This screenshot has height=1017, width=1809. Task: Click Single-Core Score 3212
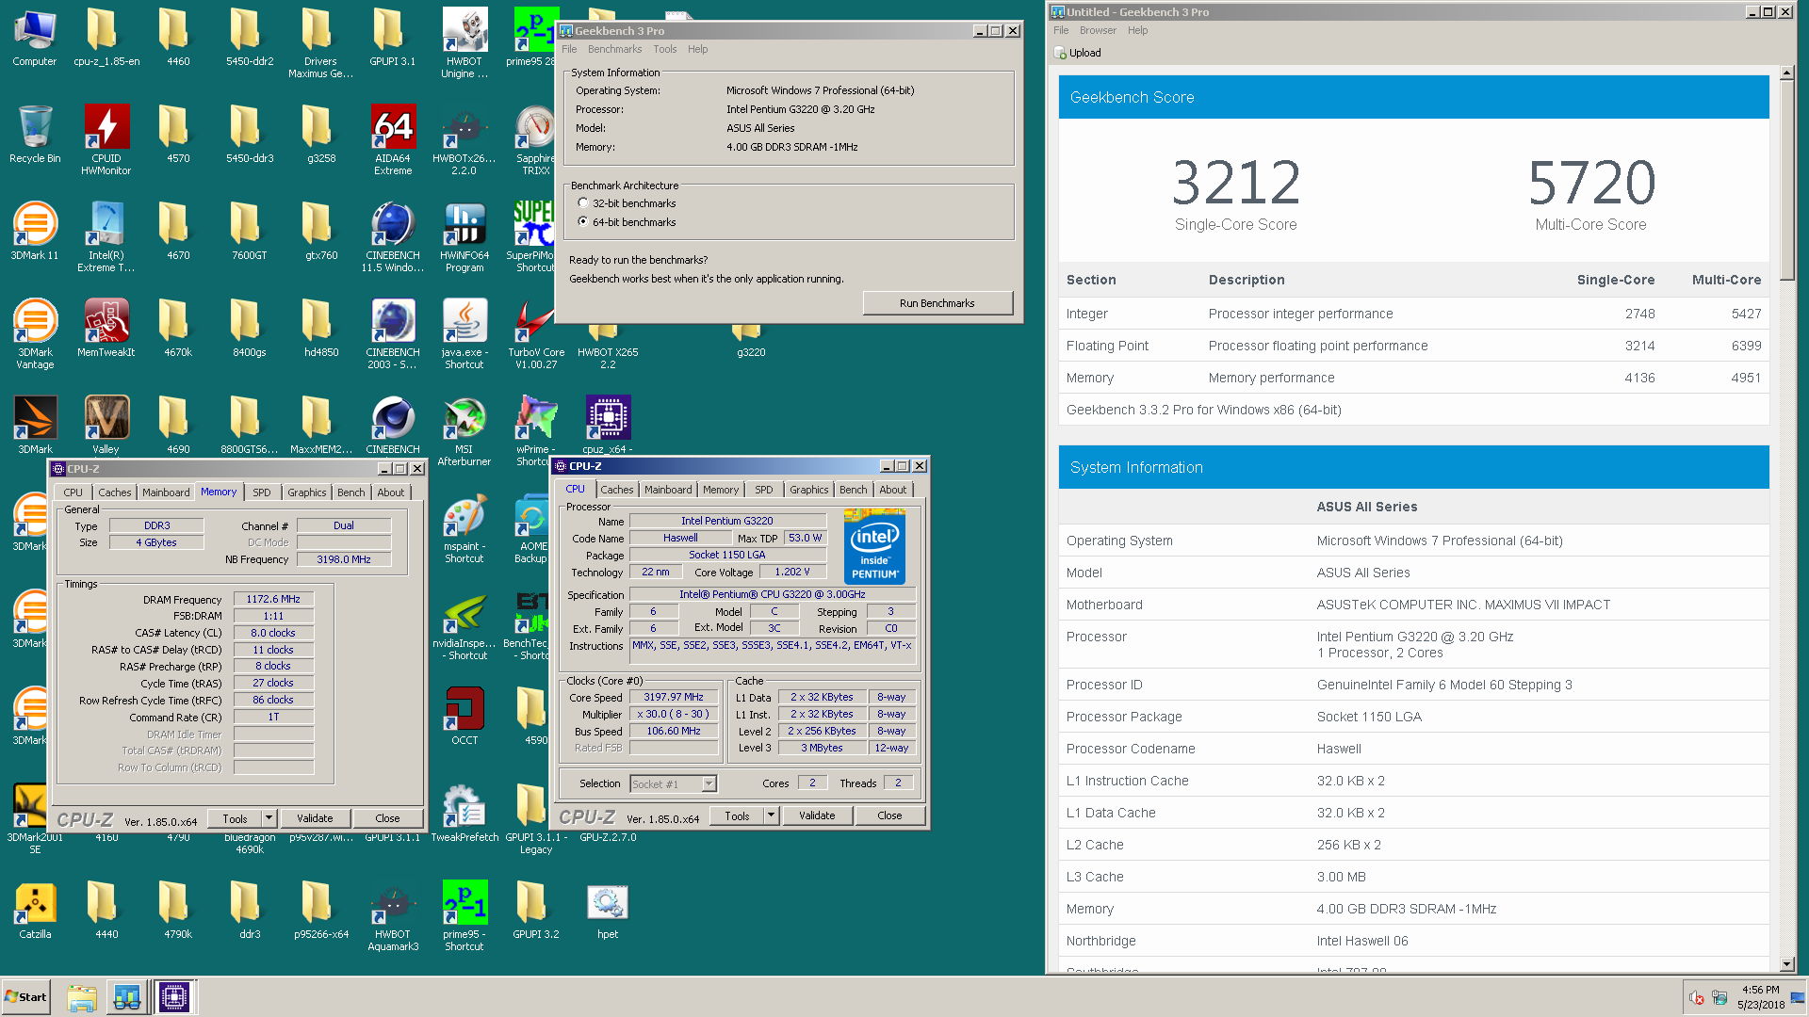1235,183
